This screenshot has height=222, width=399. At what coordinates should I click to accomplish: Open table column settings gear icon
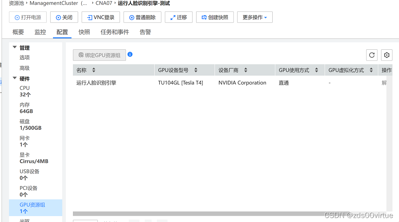387,55
